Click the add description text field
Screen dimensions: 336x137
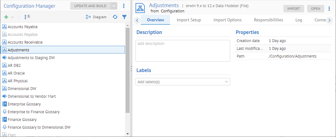click(x=183, y=50)
